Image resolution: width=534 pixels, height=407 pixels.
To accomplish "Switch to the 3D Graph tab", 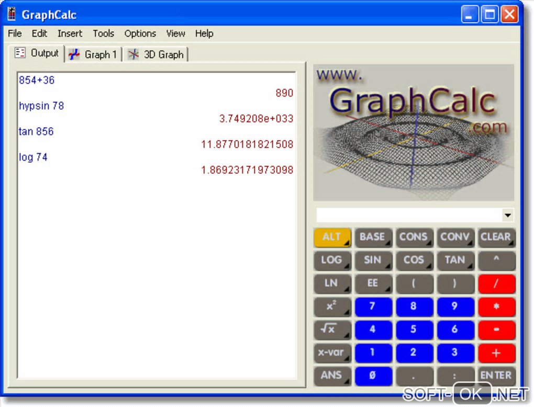I will point(155,54).
